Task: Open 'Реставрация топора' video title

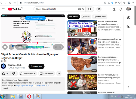Action: [x=109, y=58]
